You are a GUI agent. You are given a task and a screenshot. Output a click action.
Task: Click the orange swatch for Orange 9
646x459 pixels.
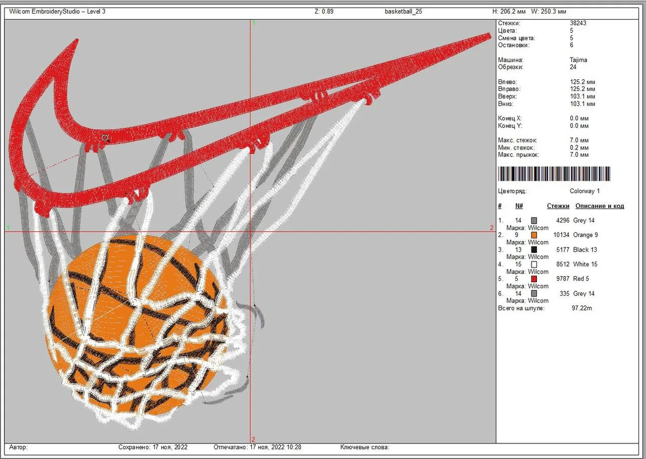534,235
